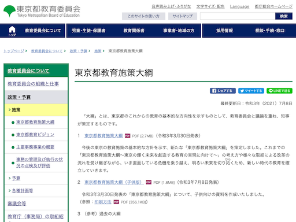Open sidebar link 東京都教育施策大綱
This screenshot has width=296, height=222.
pyautogui.click(x=35, y=122)
